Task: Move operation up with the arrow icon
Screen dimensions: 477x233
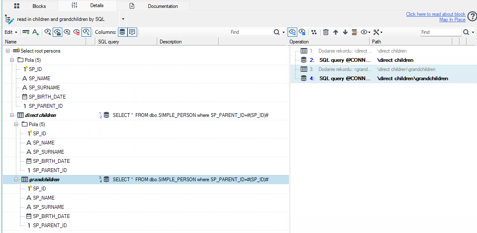Action: click(336, 32)
